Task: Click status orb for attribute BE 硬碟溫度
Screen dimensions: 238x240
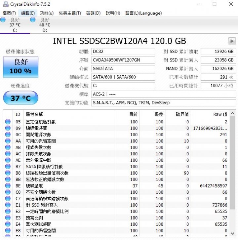Action: point(8,186)
